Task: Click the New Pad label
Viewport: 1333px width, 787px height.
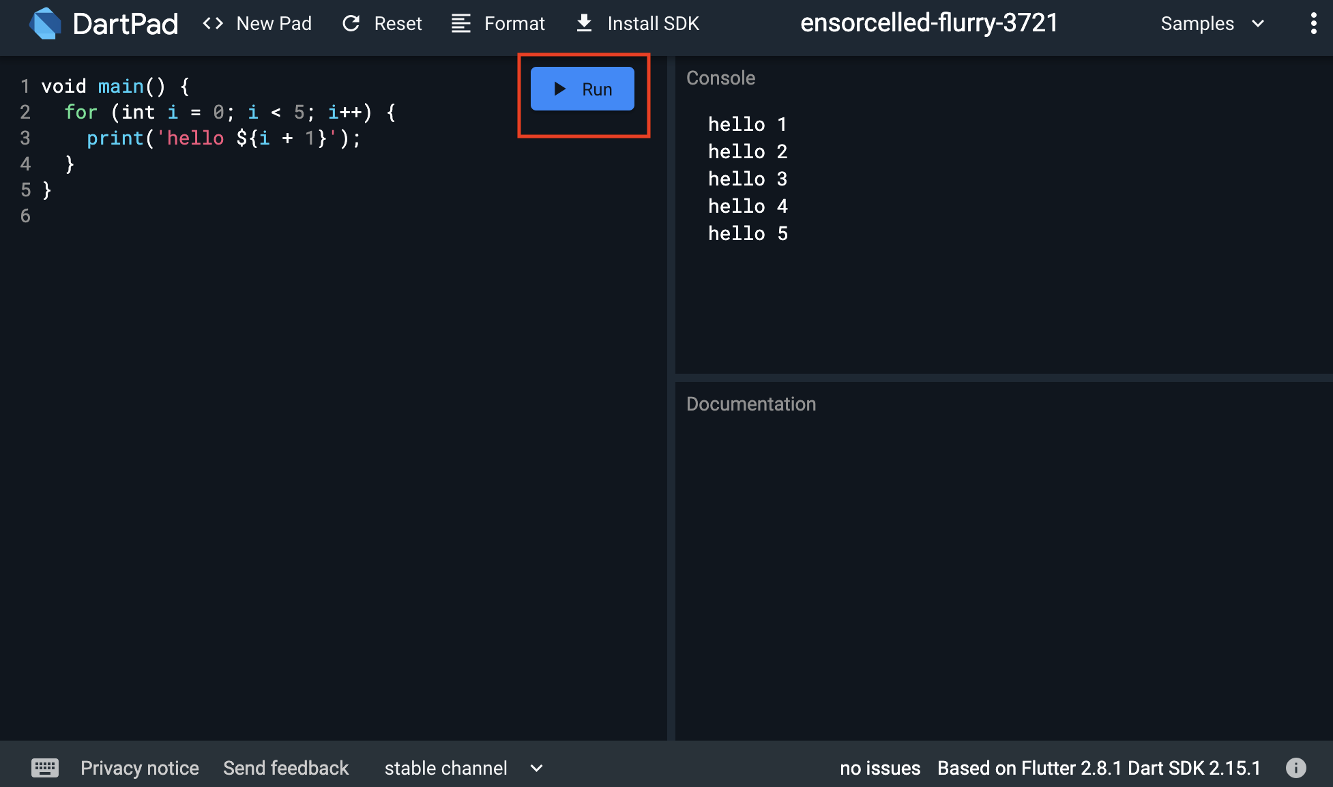Action: (274, 24)
